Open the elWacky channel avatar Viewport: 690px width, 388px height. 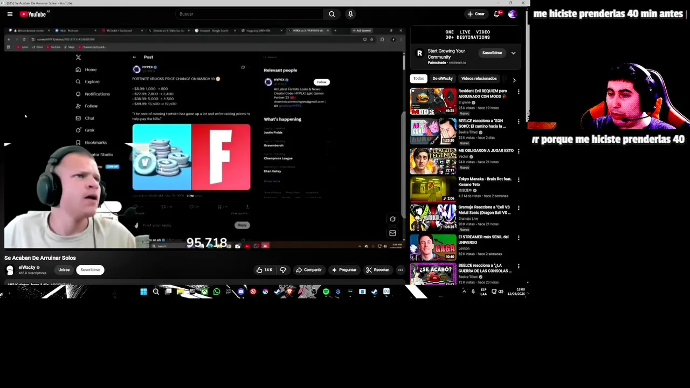[x=10, y=270]
